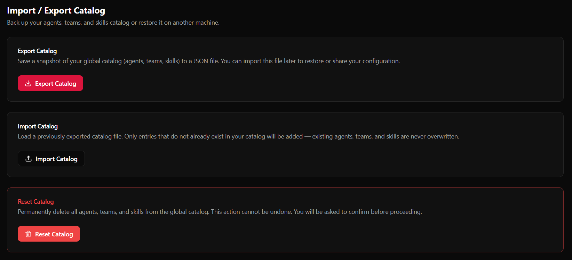The height and width of the screenshot is (260, 572).
Task: Click the trash icon in the Reset Catalog button
Action: click(28, 234)
